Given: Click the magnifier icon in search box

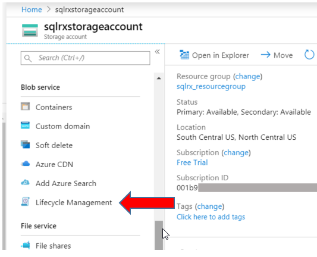Looking at the screenshot, I should point(28,58).
